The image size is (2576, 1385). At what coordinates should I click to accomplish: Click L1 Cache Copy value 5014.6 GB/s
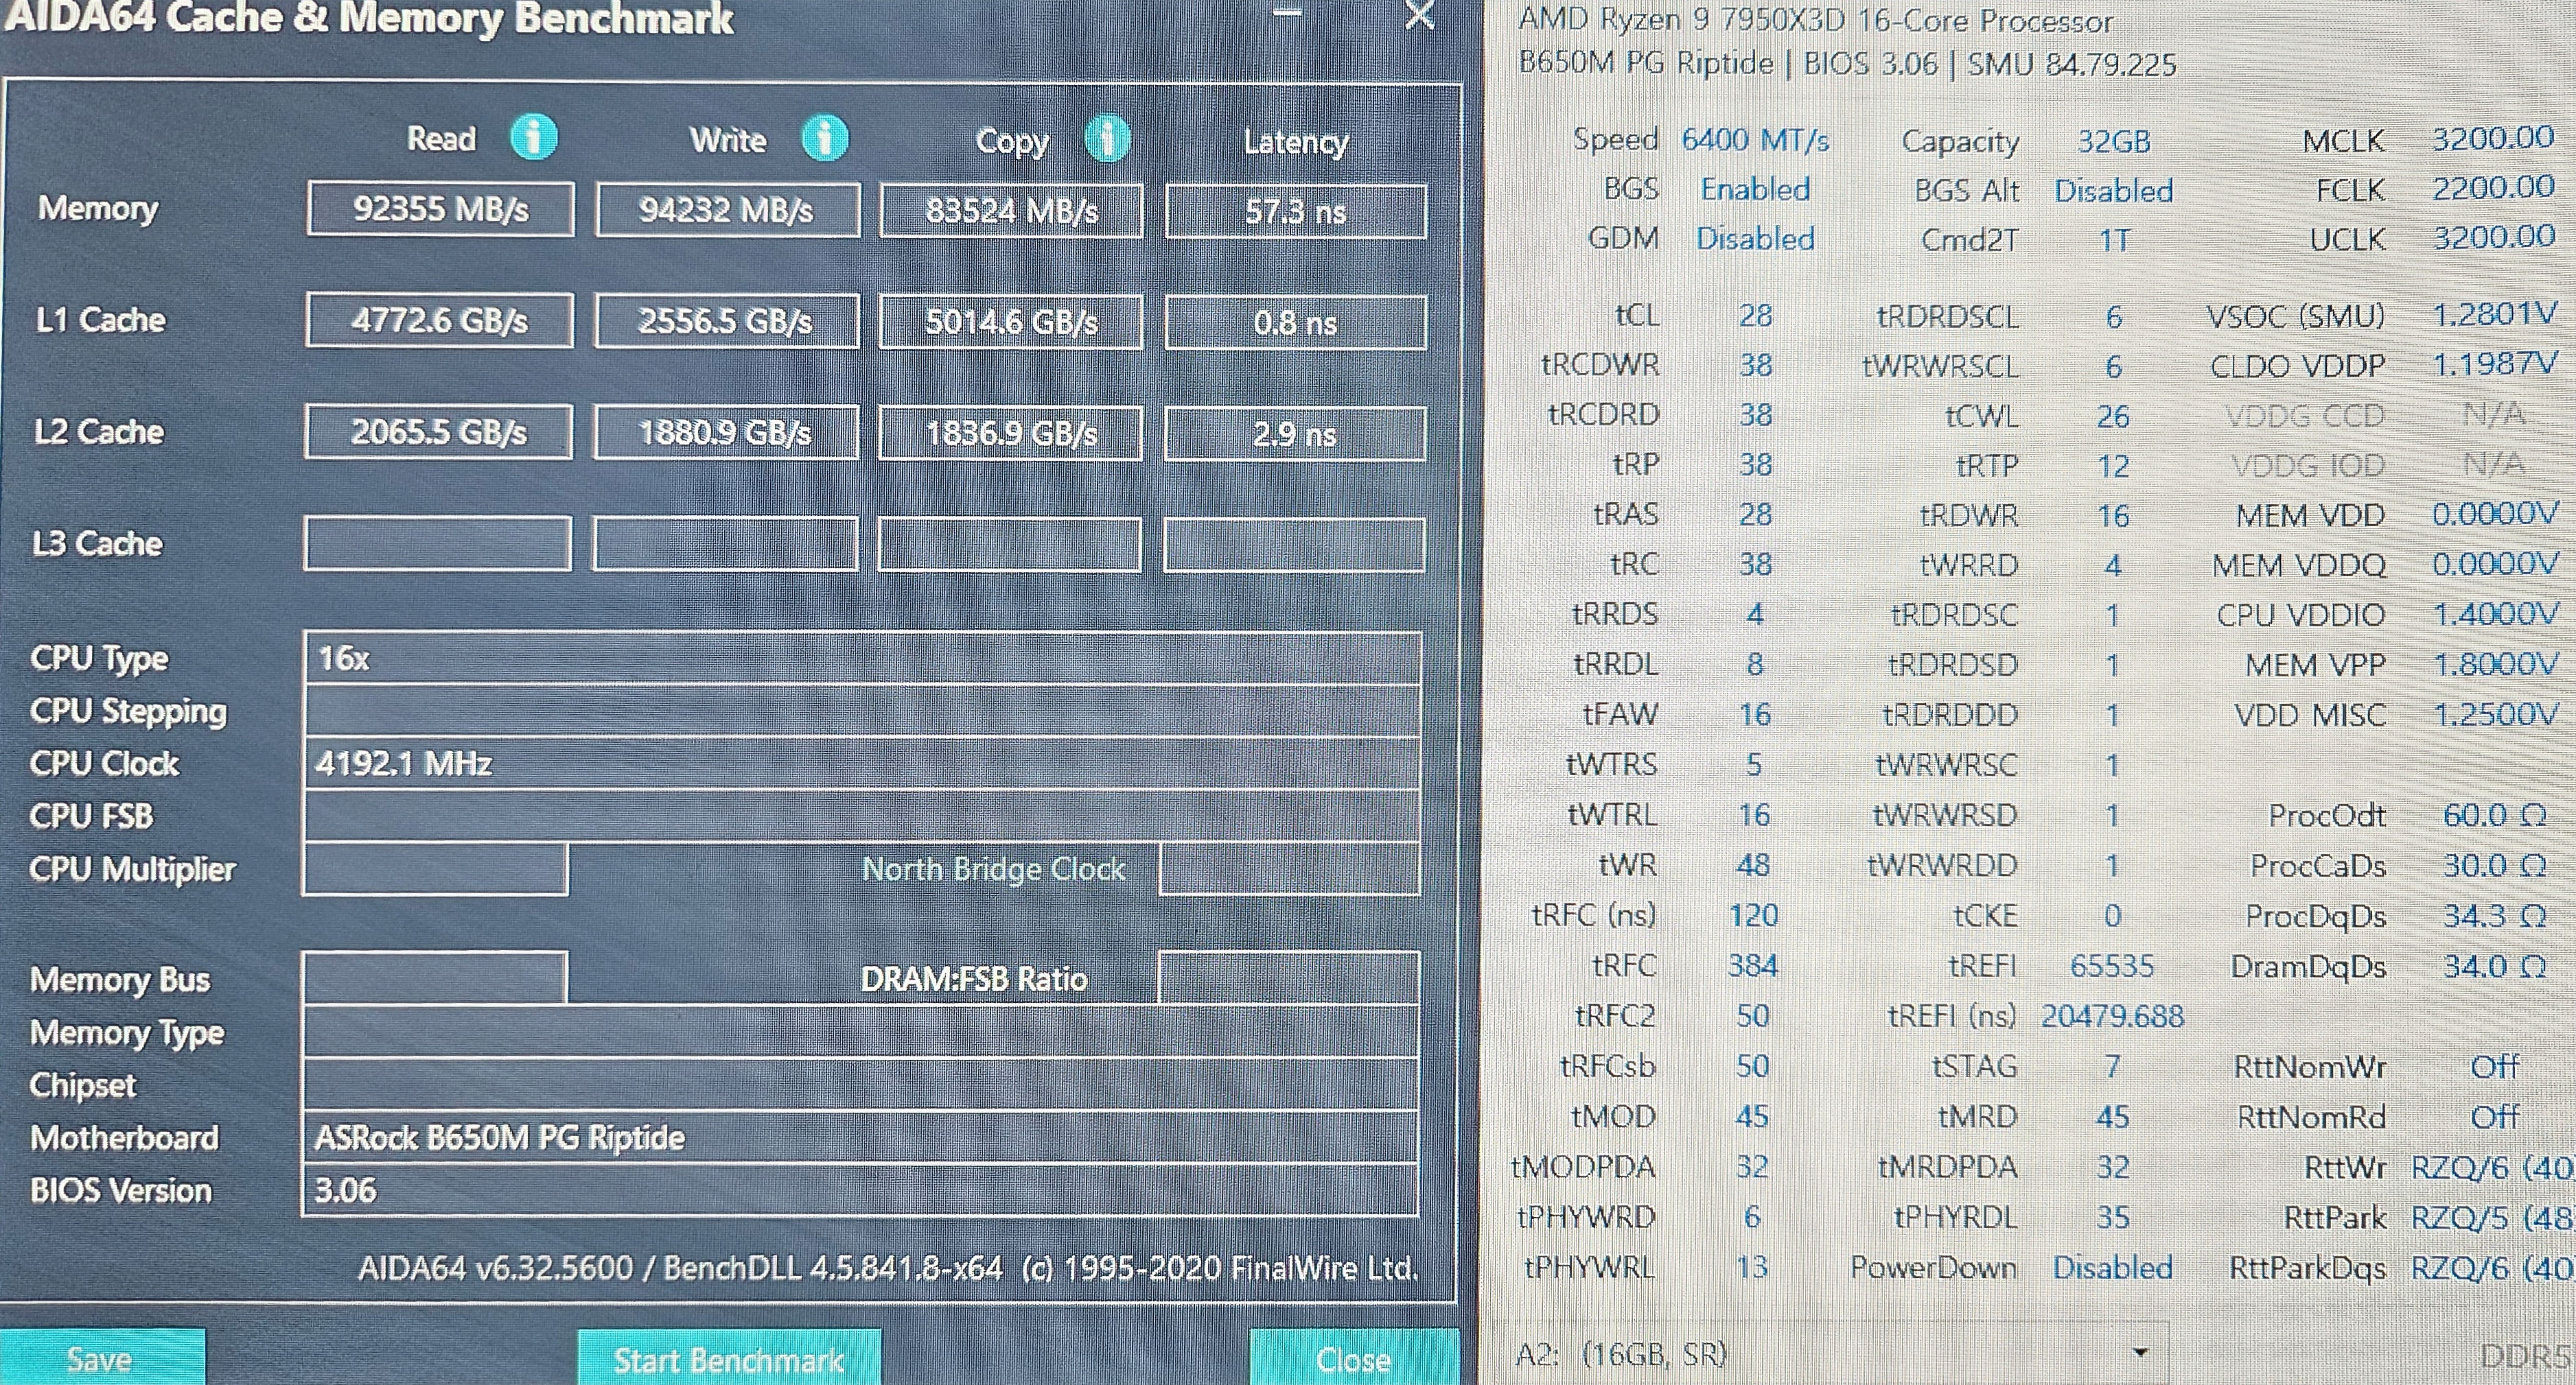pos(1011,322)
